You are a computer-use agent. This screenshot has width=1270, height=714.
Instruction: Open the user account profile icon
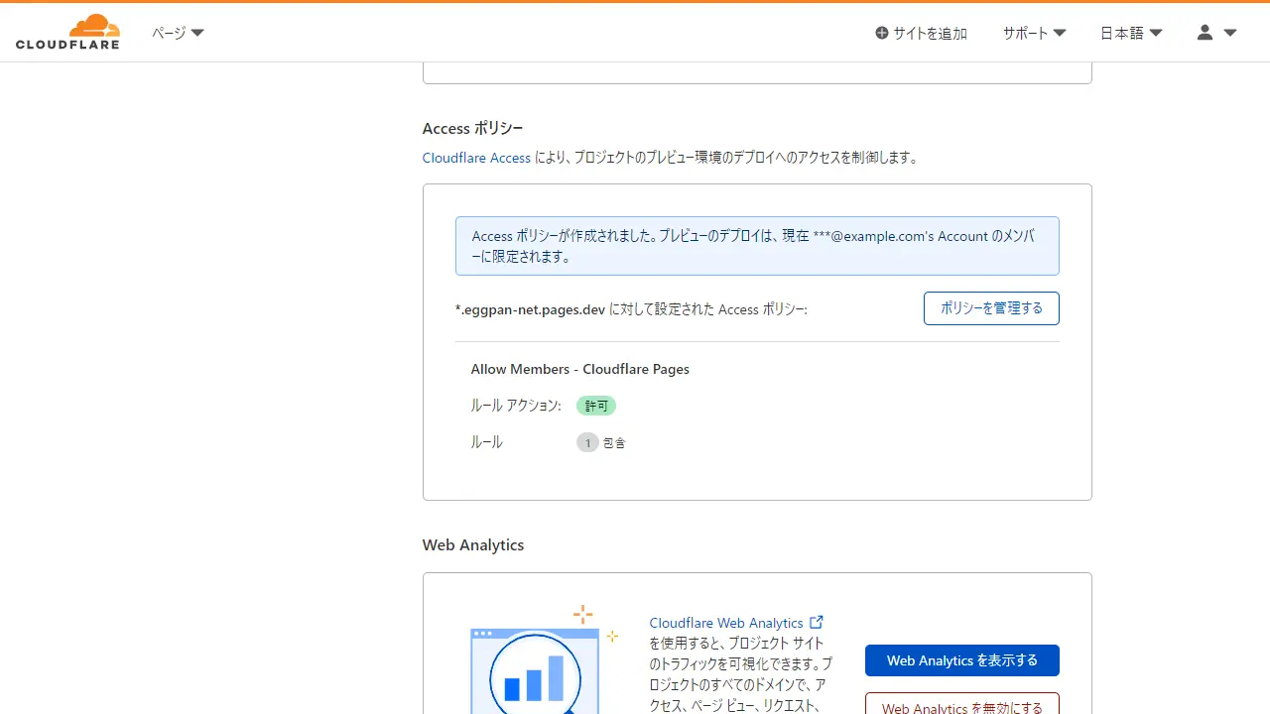pyautogui.click(x=1205, y=33)
